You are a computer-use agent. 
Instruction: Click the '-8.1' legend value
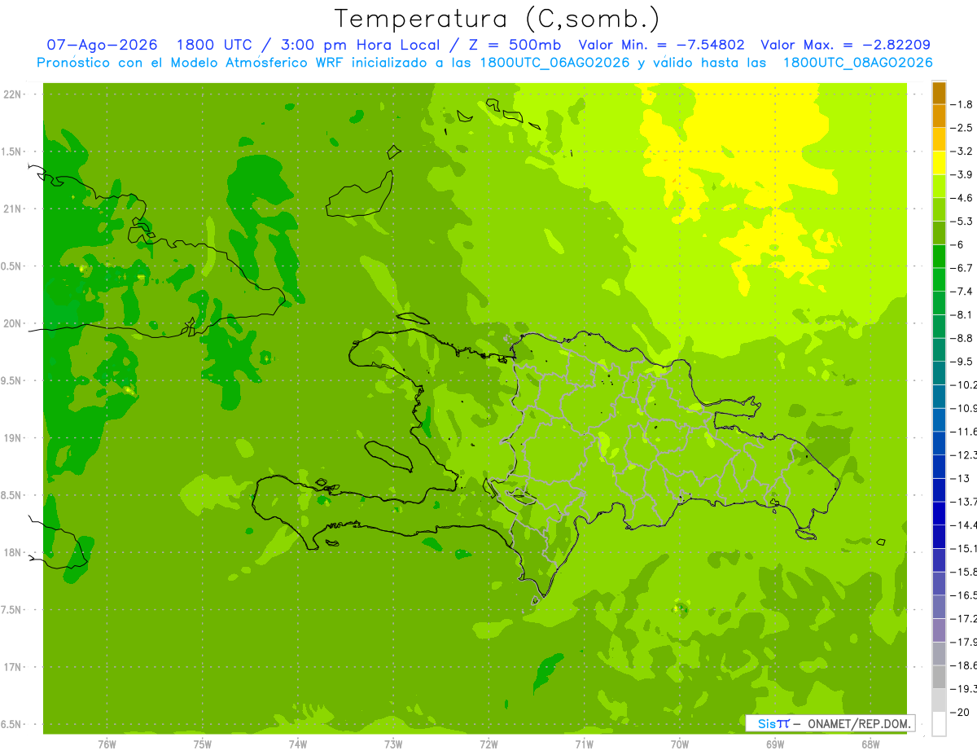962,314
